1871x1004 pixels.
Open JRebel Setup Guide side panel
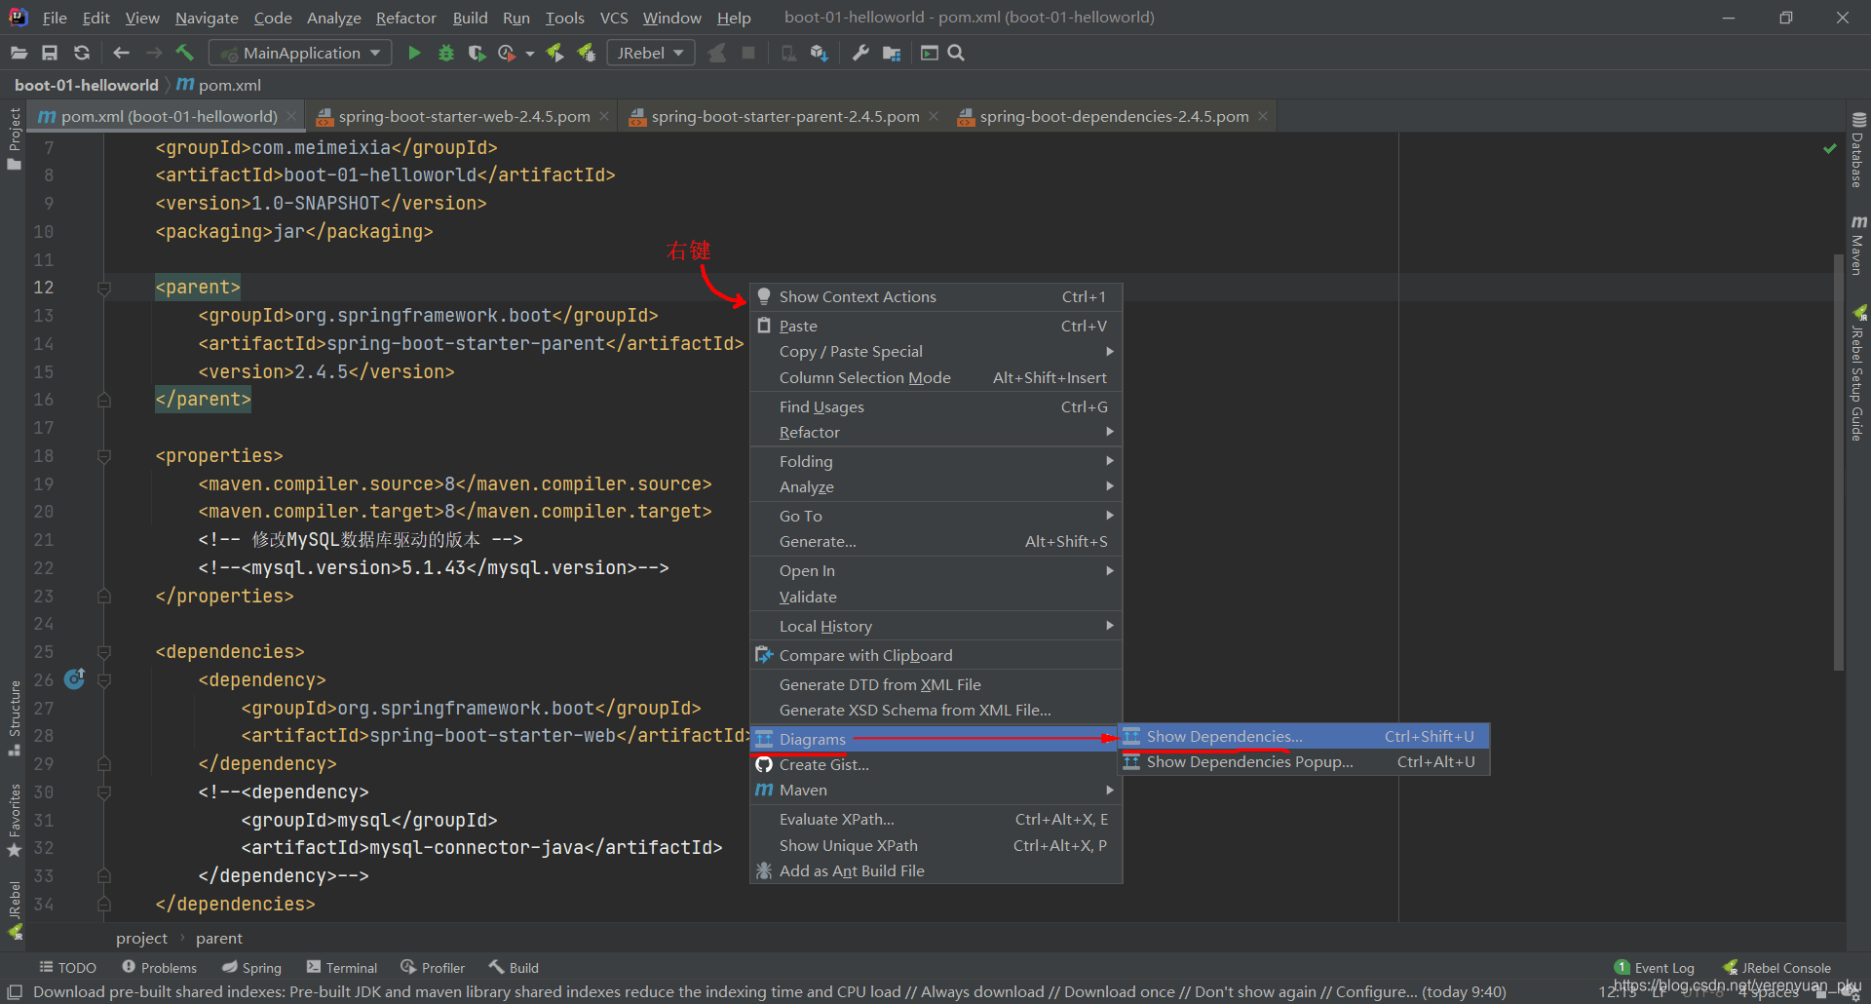coord(1857,373)
